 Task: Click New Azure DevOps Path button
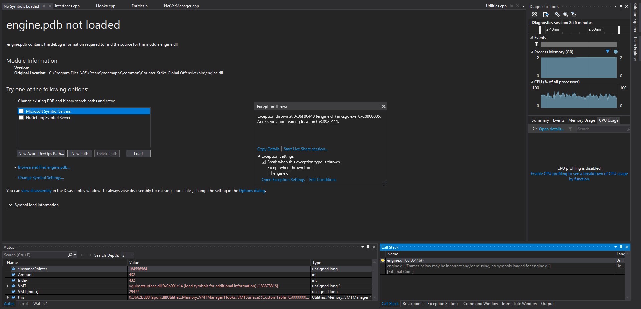point(41,154)
